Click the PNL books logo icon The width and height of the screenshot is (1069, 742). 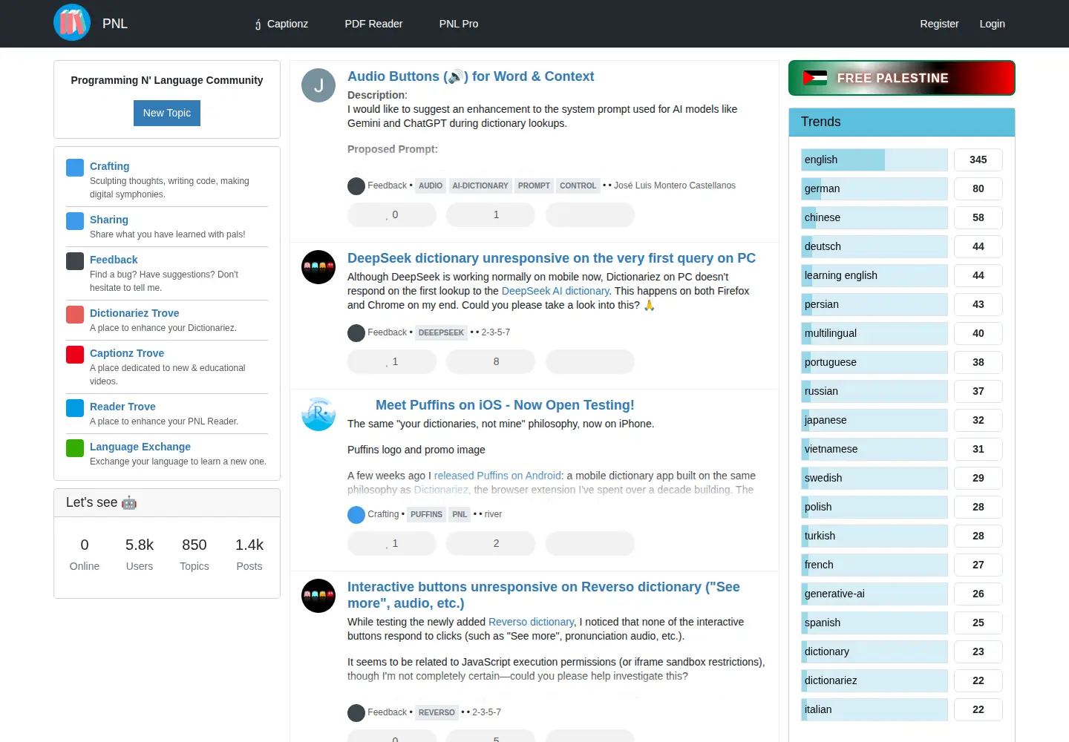click(x=72, y=22)
